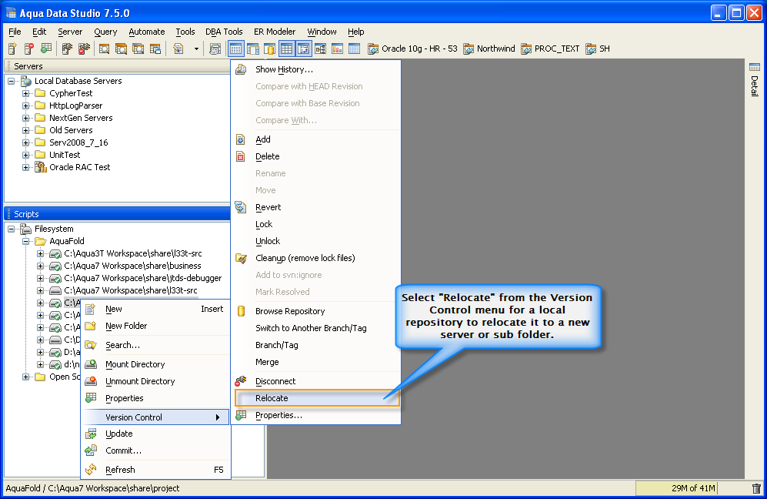Screen dimensions: 767x499
Task: Click the red Delete icon in the submenu
Action: pyautogui.click(x=241, y=156)
